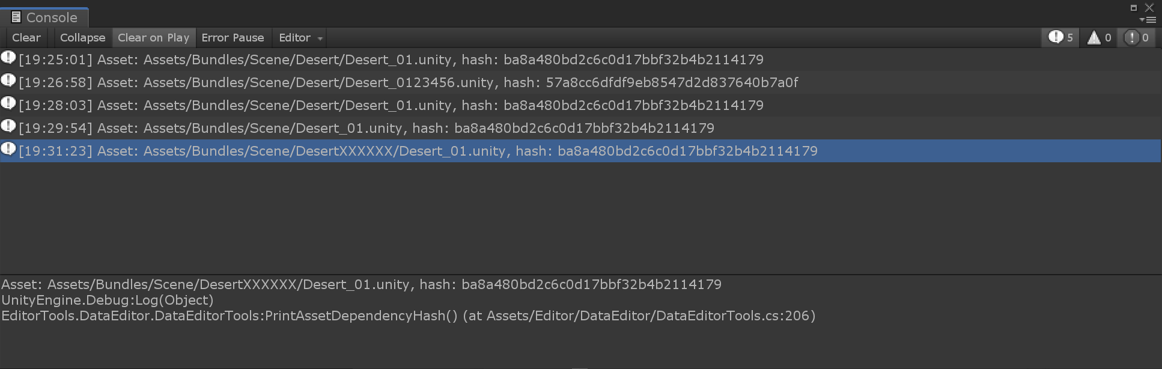Screen dimensions: 1162x369
Task: Click info icon of 19:26:58 log
Action: coord(8,81)
